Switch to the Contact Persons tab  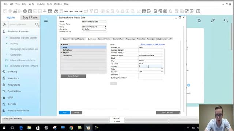tap(78, 39)
